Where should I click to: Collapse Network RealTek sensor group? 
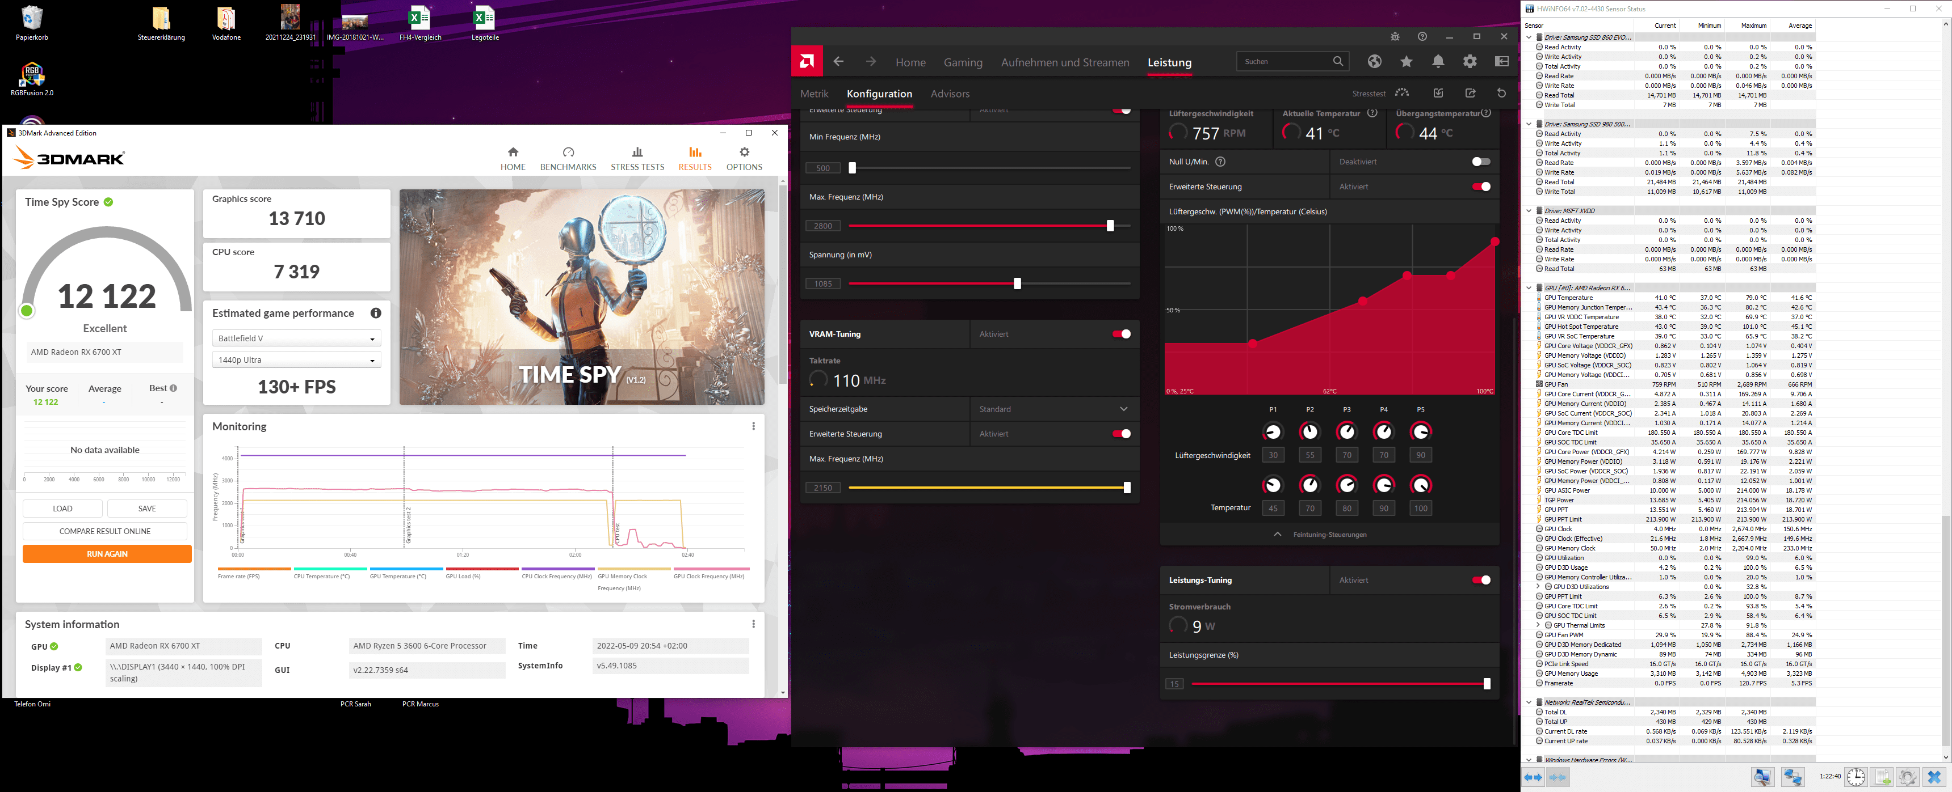(x=1529, y=702)
